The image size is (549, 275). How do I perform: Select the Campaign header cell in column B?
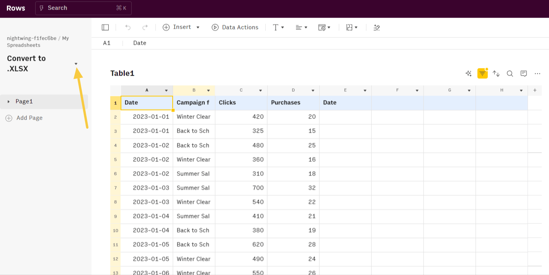(x=194, y=103)
